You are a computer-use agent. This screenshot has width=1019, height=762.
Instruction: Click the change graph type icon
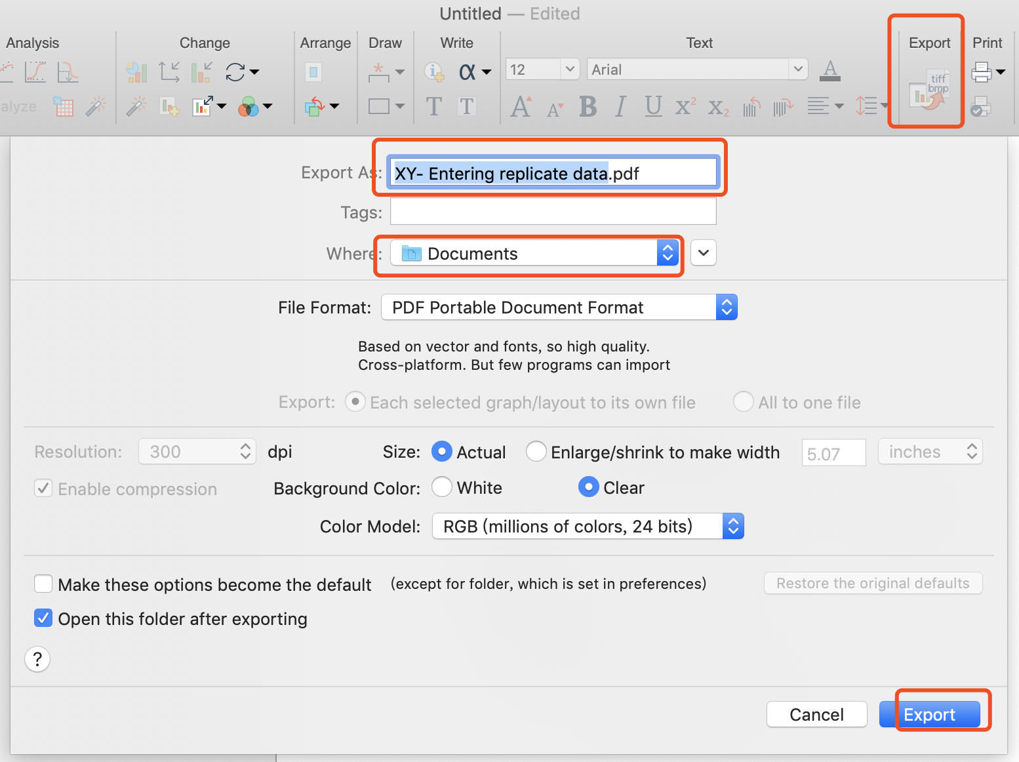click(136, 72)
